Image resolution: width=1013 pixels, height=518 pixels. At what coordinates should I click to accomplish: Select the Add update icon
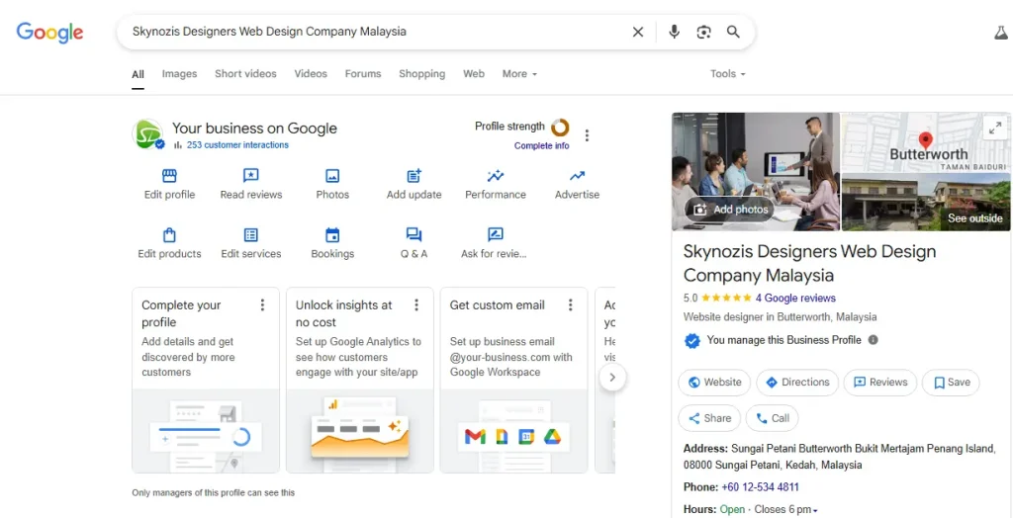coord(414,176)
